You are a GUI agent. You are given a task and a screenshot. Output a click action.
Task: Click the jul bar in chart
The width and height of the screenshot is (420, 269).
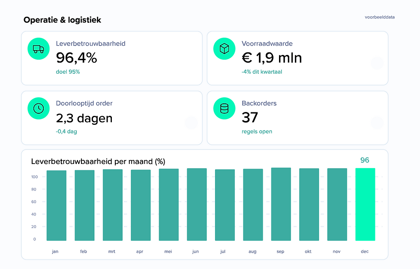coord(225,205)
